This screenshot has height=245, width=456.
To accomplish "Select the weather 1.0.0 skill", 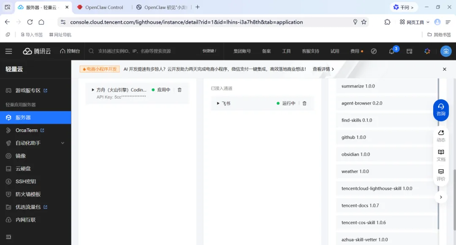I will (x=387, y=172).
